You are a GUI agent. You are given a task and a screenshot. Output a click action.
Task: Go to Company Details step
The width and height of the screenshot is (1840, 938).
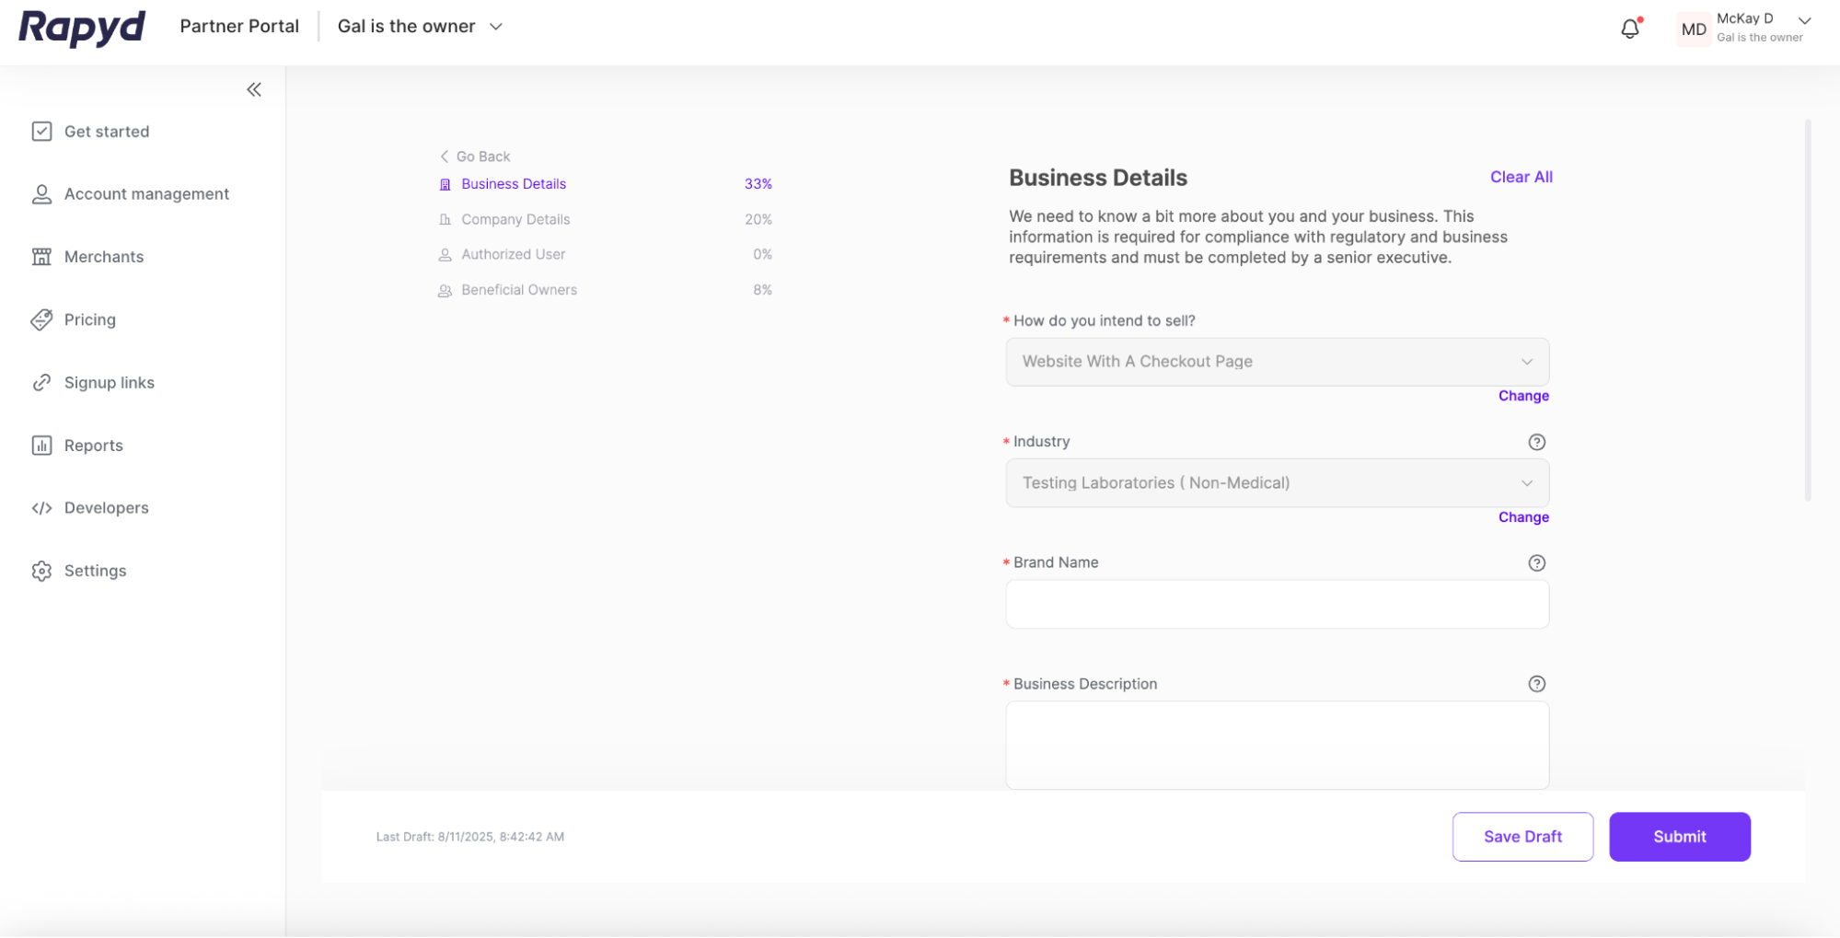(x=515, y=219)
